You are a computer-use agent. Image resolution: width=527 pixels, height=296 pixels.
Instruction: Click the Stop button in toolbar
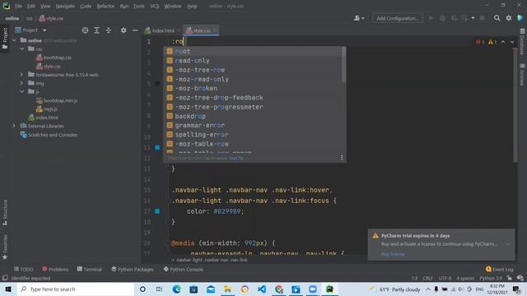pos(482,18)
